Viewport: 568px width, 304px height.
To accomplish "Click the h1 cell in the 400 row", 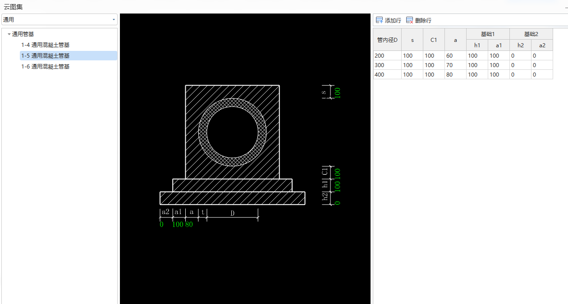I will coord(477,75).
